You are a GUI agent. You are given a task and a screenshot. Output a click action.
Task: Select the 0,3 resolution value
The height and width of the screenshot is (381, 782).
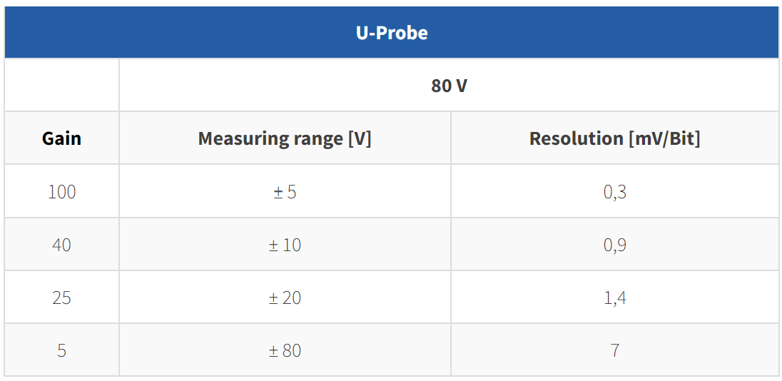tap(615, 191)
